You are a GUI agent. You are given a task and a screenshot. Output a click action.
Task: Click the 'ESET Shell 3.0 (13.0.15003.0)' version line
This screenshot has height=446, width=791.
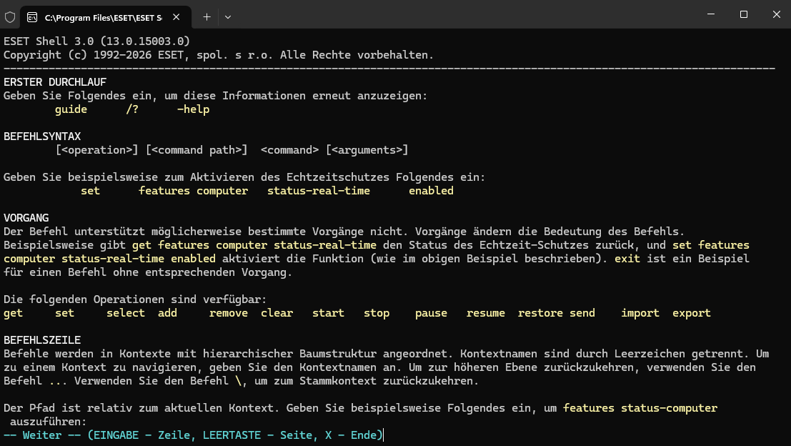pyautogui.click(x=97, y=41)
